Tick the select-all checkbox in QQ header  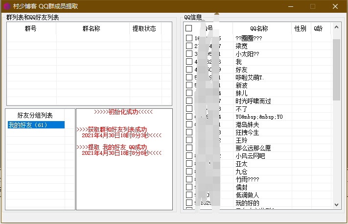point(188,28)
